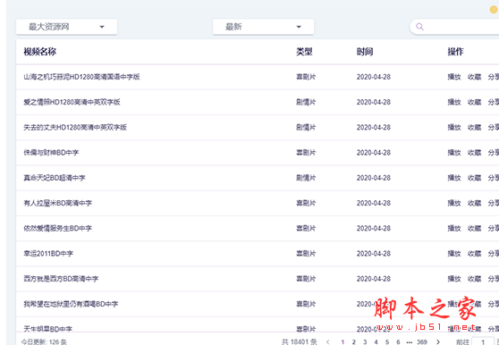Select title 侏儒与财神BD中字

click(x=51, y=153)
